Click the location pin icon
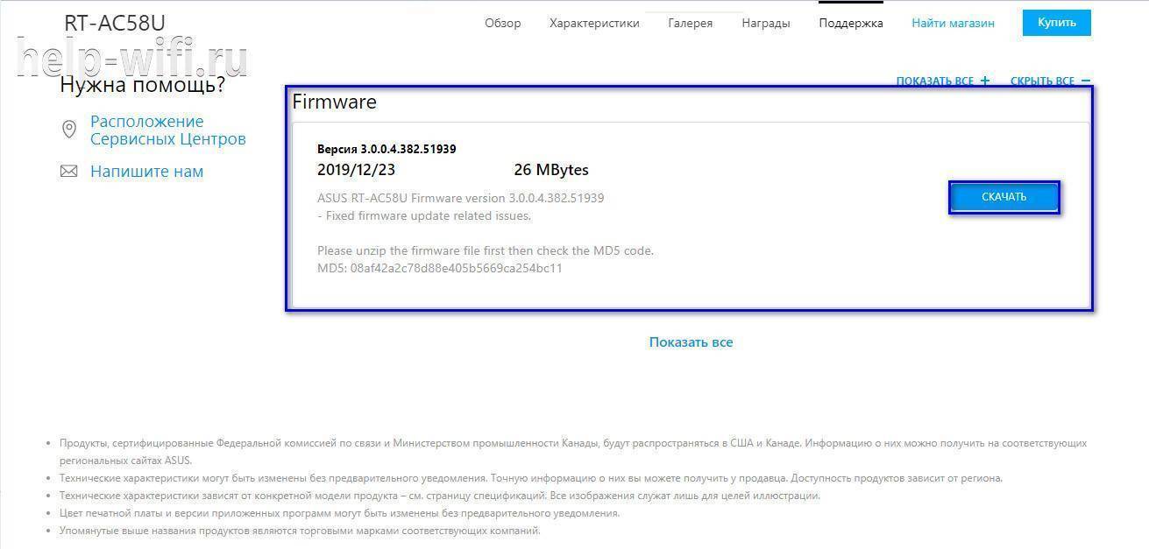The image size is (1149, 549). (x=69, y=130)
